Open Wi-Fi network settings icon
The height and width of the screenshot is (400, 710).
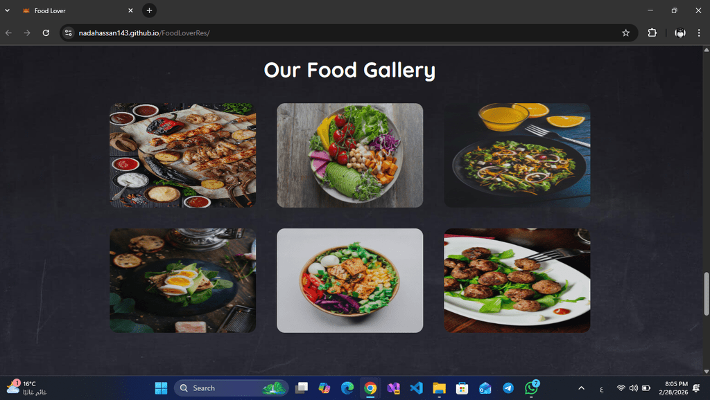pos(621,388)
